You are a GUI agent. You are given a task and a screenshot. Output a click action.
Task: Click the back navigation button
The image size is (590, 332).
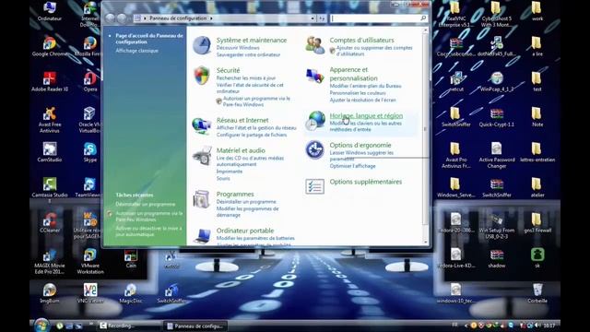click(110, 18)
